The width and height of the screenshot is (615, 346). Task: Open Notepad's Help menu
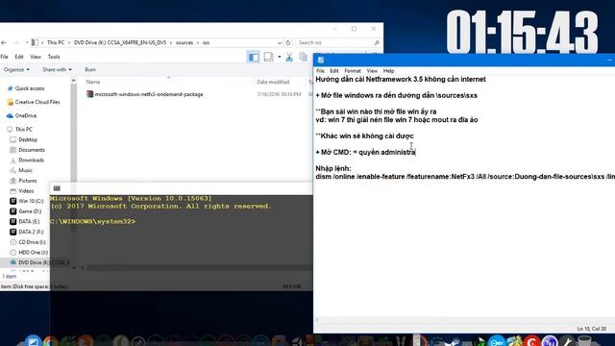coord(388,71)
